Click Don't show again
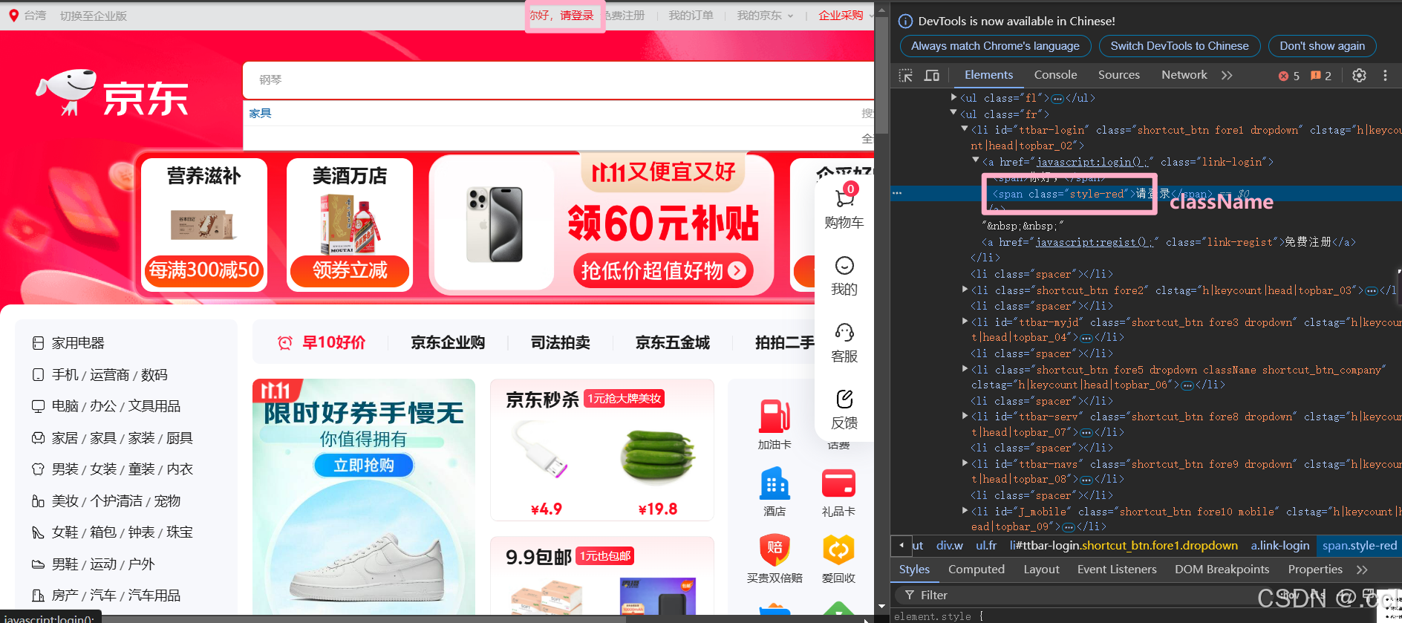 click(1322, 46)
